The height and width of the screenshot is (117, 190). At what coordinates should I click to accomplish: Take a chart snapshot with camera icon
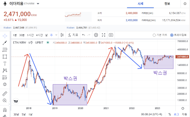(x=111, y=35)
